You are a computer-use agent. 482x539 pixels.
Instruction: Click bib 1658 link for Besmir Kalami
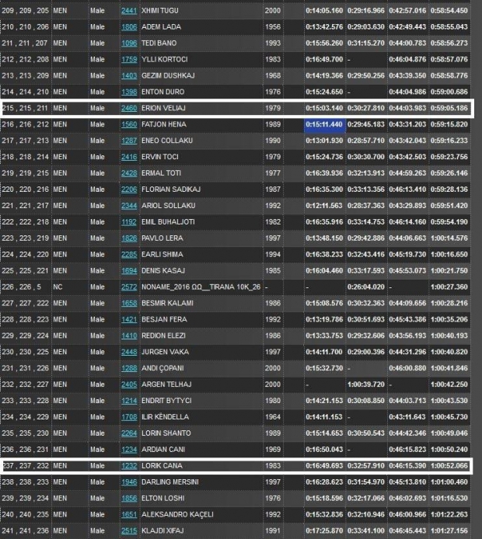pos(129,302)
